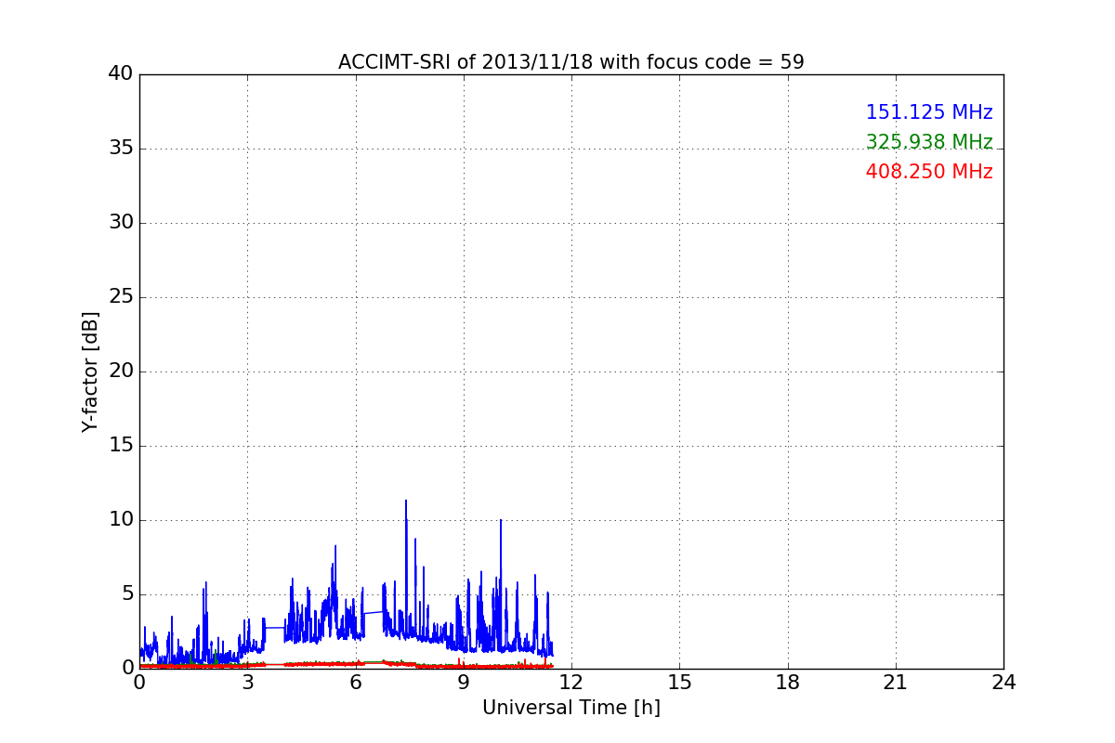This screenshot has height=743, width=1115.
Task: Click the y-axis tick label '10'
Action: tap(121, 520)
